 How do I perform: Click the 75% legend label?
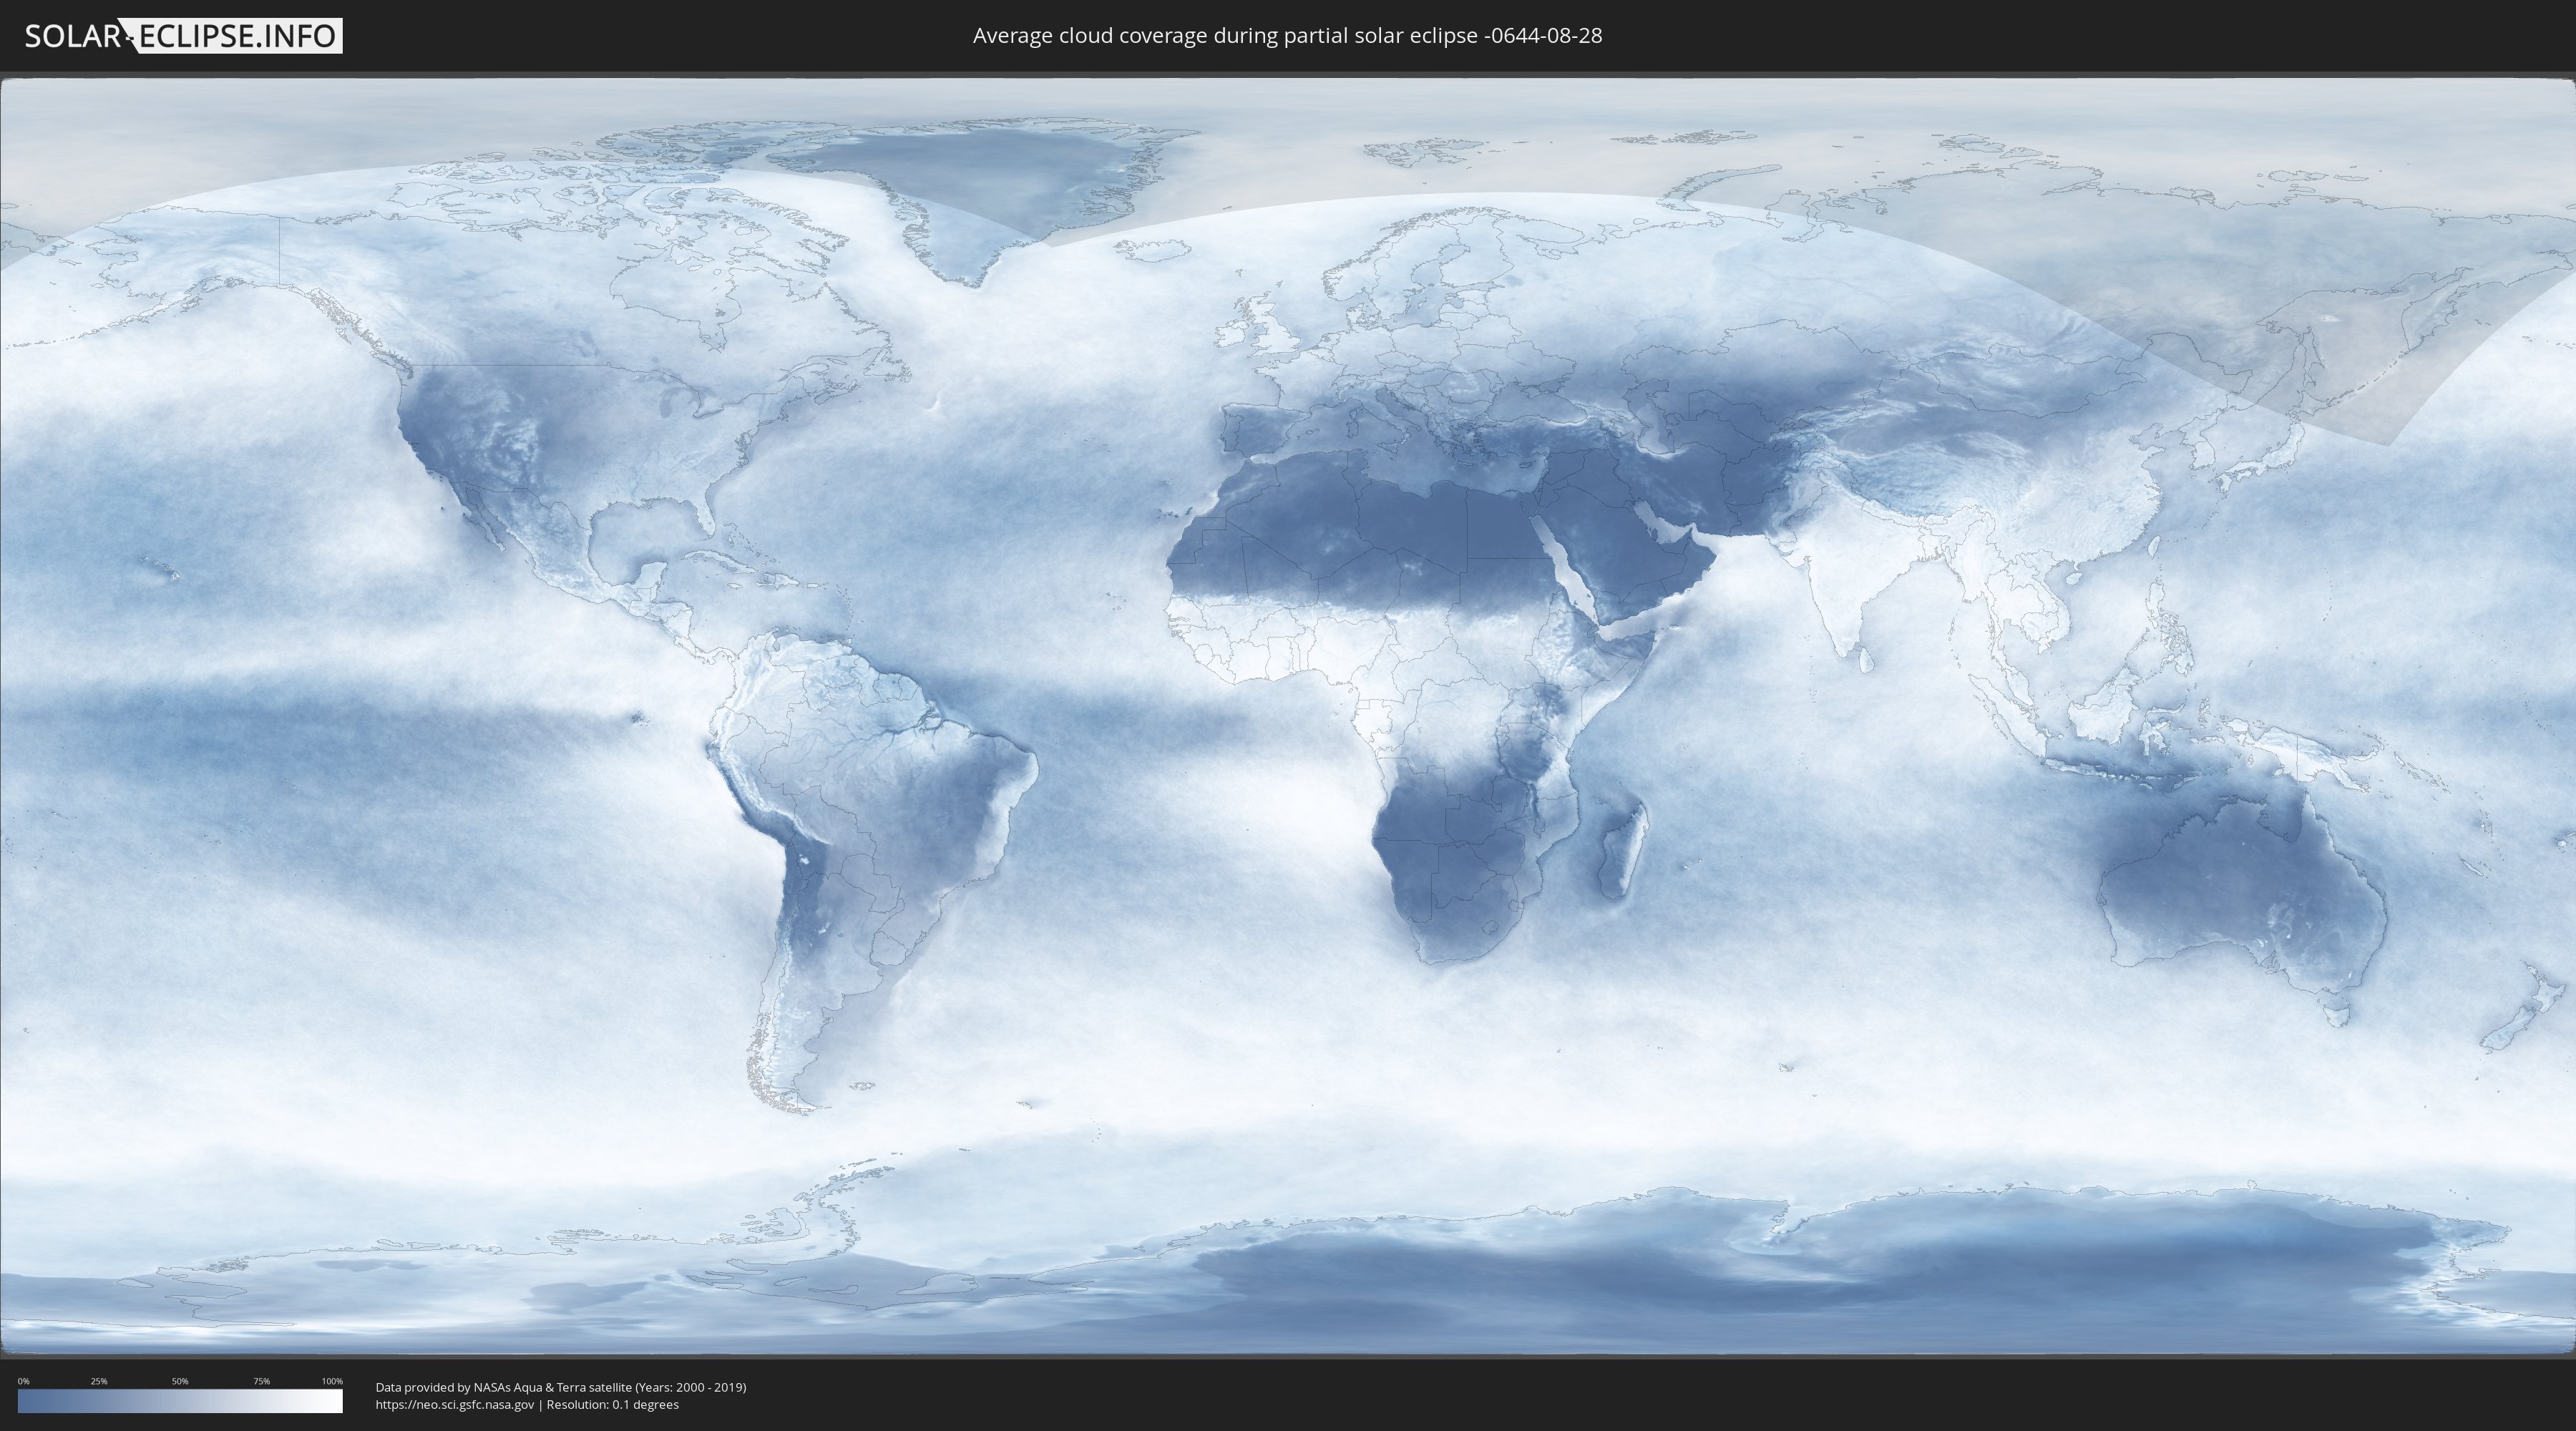pyautogui.click(x=261, y=1381)
